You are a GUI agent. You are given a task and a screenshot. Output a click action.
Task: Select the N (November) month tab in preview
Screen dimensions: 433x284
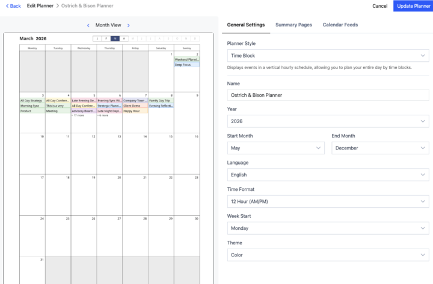click(186, 38)
